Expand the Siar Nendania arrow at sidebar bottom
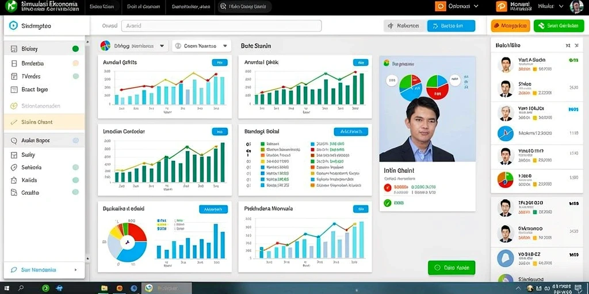The image size is (589, 294). click(75, 270)
